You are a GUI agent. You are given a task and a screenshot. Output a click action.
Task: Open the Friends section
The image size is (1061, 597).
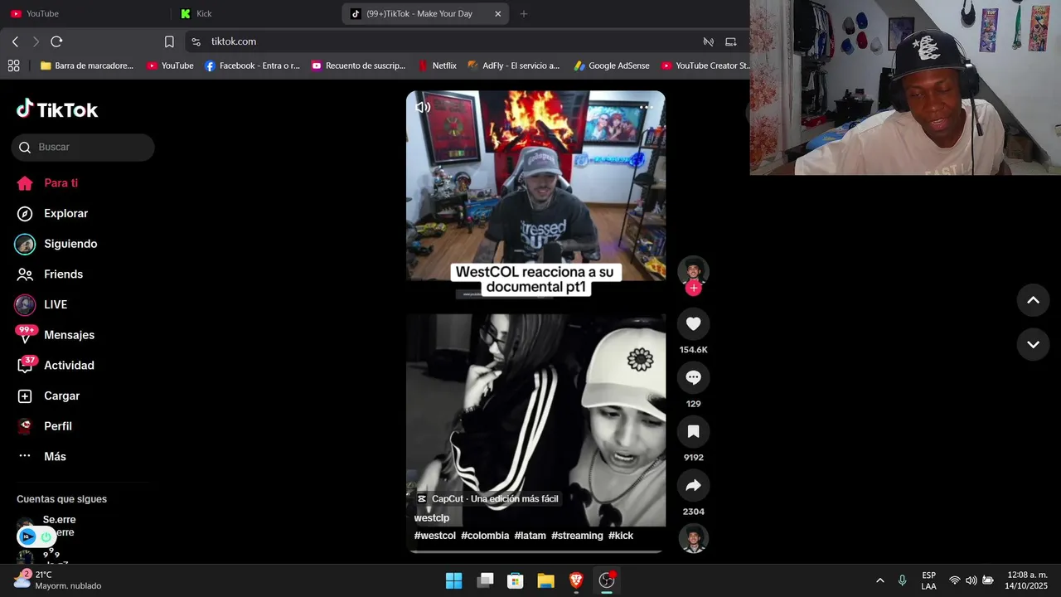click(x=50, y=274)
